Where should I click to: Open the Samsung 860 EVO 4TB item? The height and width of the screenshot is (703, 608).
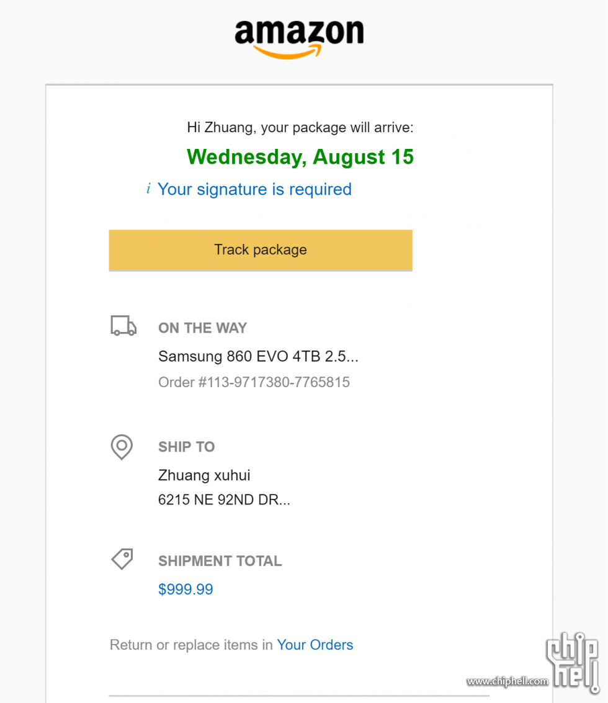[x=258, y=356]
